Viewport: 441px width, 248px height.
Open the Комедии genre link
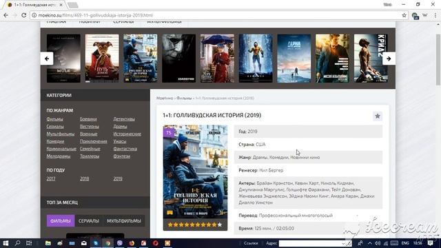[x=55, y=141]
